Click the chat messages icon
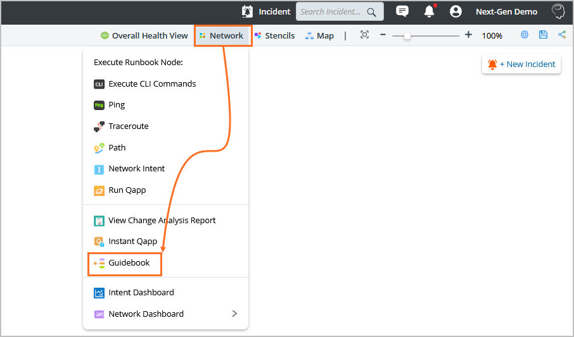The image size is (574, 337). (402, 11)
